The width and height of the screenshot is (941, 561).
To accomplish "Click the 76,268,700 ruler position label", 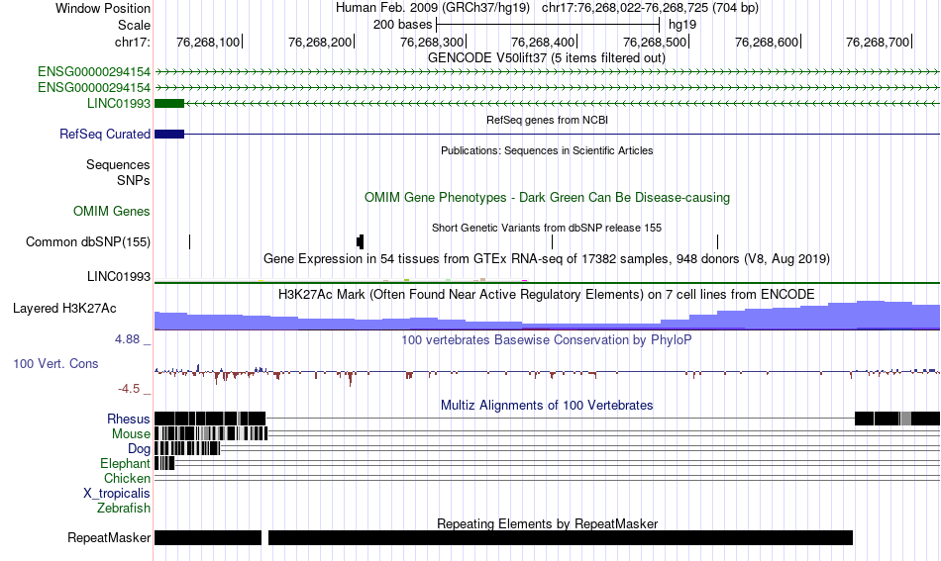I will pyautogui.click(x=878, y=42).
